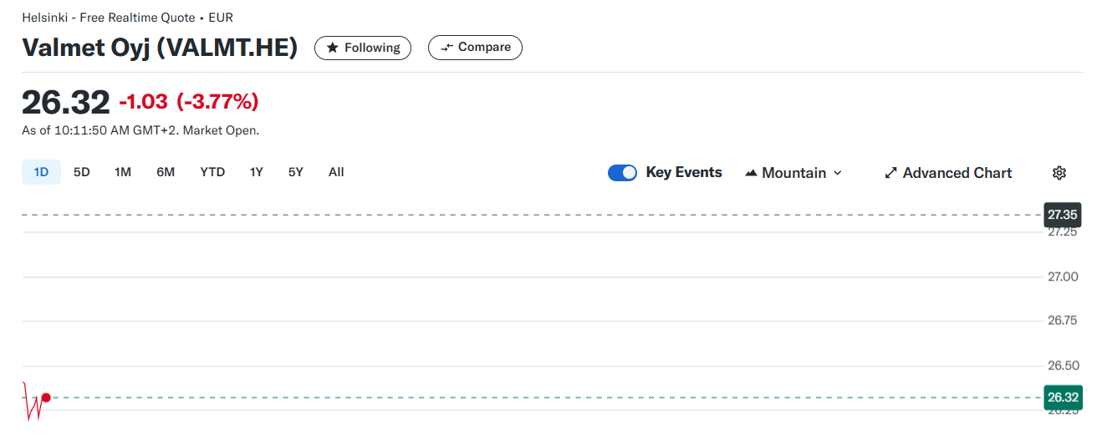
Task: Show the YTD chart range
Action: pyautogui.click(x=212, y=172)
